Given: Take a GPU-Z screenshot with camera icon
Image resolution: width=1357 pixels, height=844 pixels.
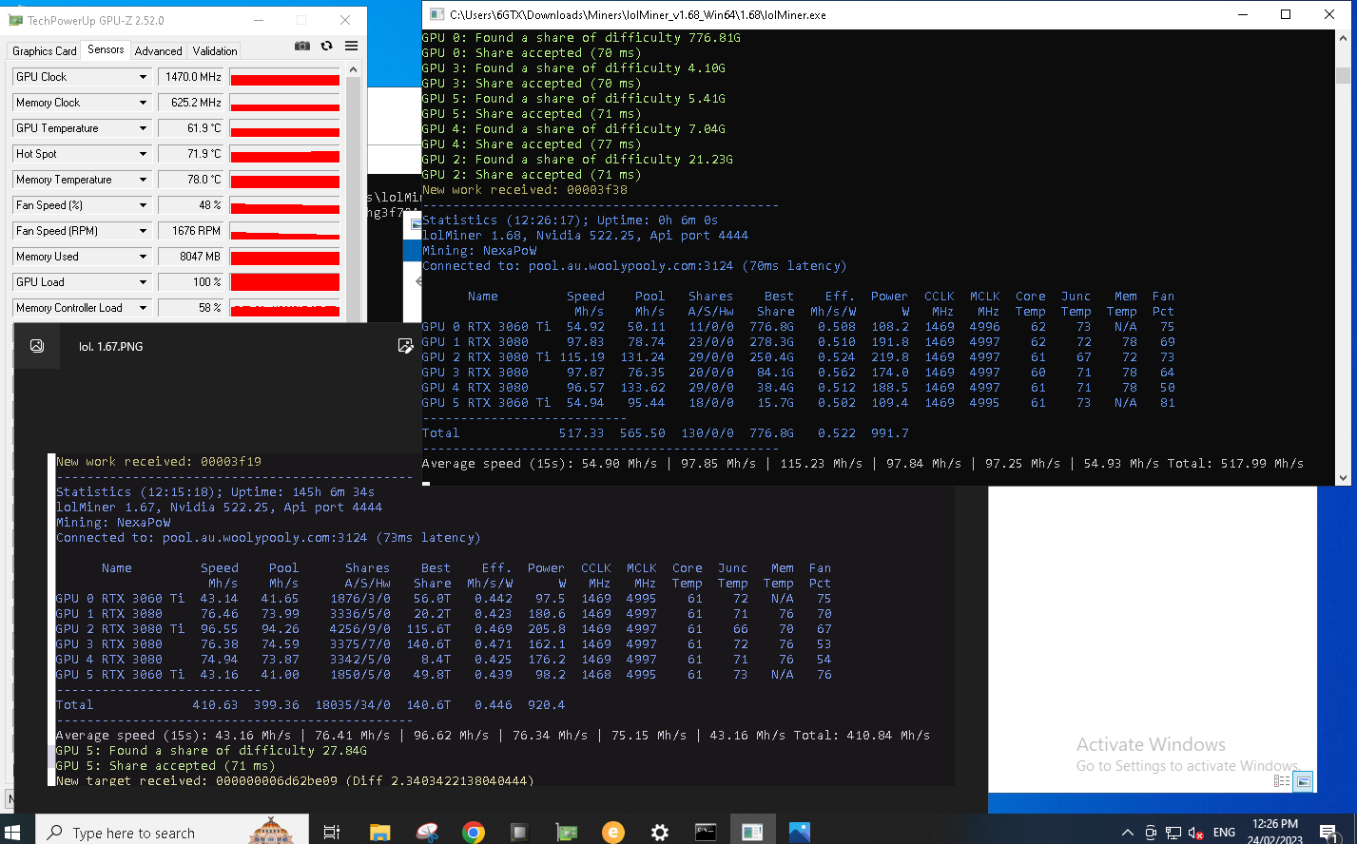Looking at the screenshot, I should [302, 46].
